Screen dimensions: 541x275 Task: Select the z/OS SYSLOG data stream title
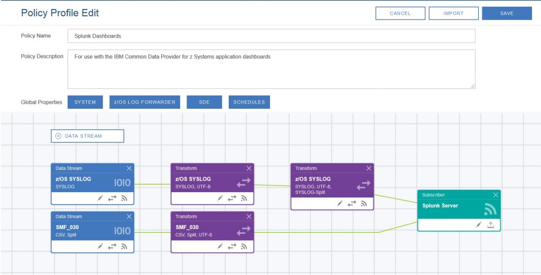click(x=73, y=179)
